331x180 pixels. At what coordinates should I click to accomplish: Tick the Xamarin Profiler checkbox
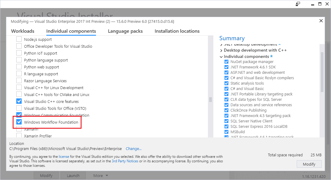coord(19,135)
